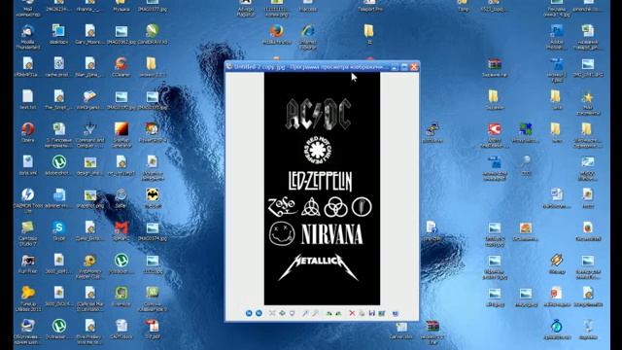This screenshot has width=622, height=350.
Task: Select the Internet Explorer desktop icon
Action: (x=308, y=37)
